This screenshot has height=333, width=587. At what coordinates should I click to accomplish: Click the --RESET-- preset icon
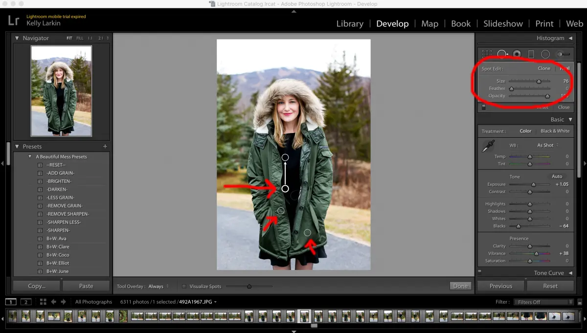(x=40, y=165)
